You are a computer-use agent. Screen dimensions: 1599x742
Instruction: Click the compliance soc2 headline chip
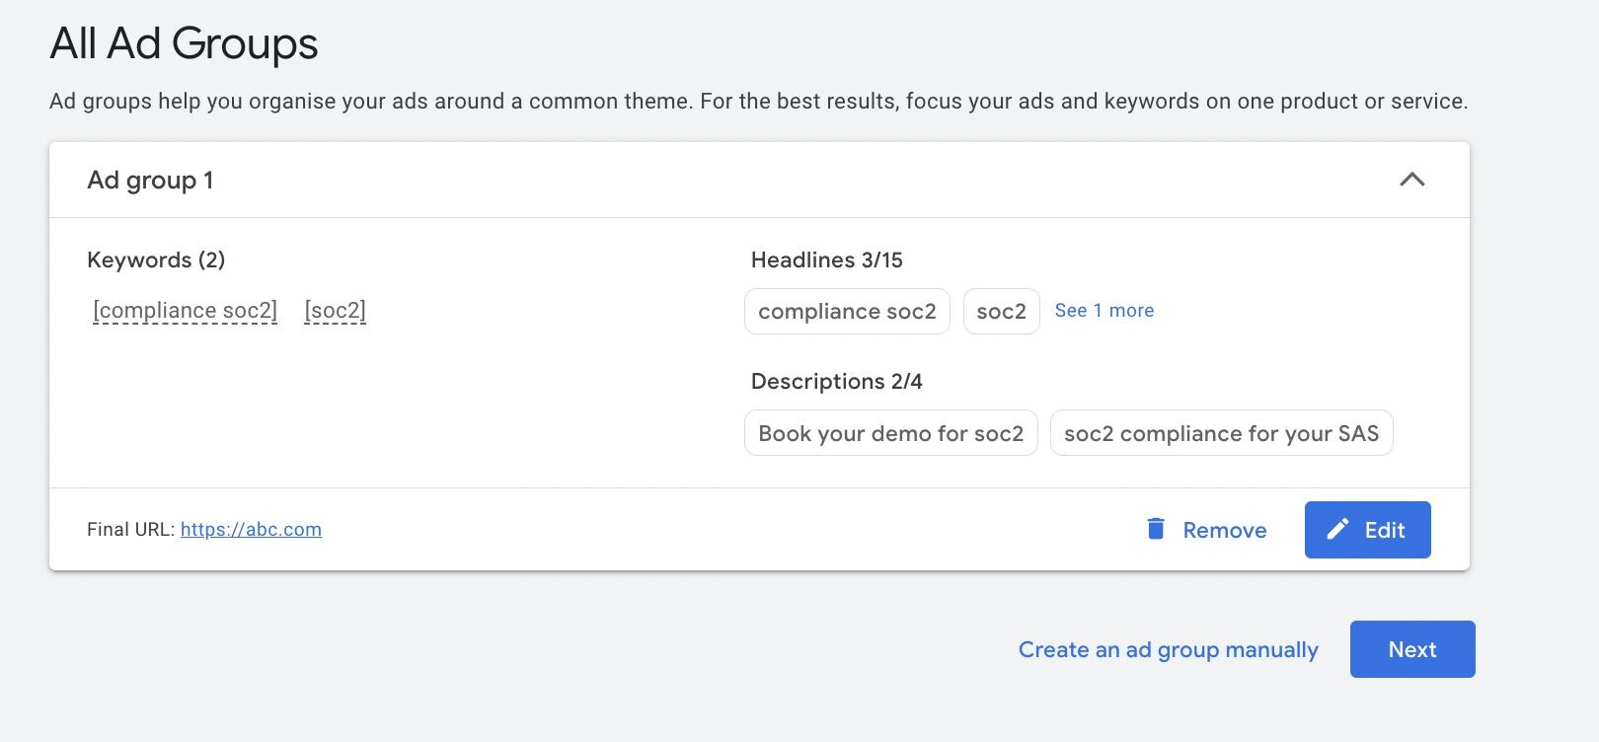pyautogui.click(x=847, y=311)
